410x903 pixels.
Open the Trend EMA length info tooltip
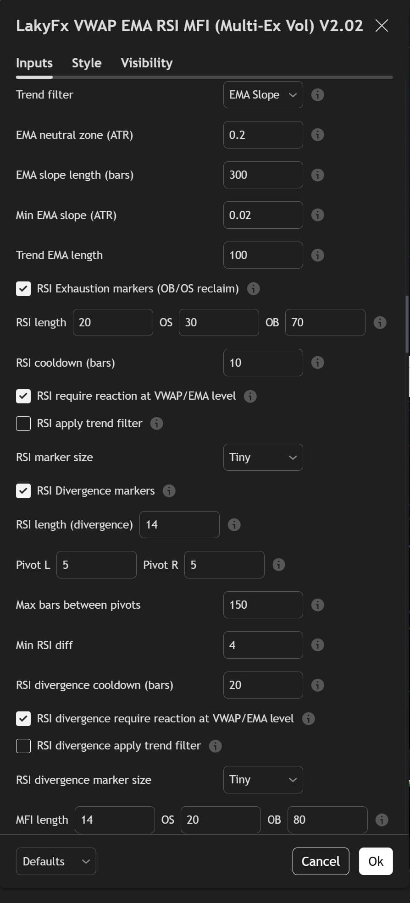point(317,255)
